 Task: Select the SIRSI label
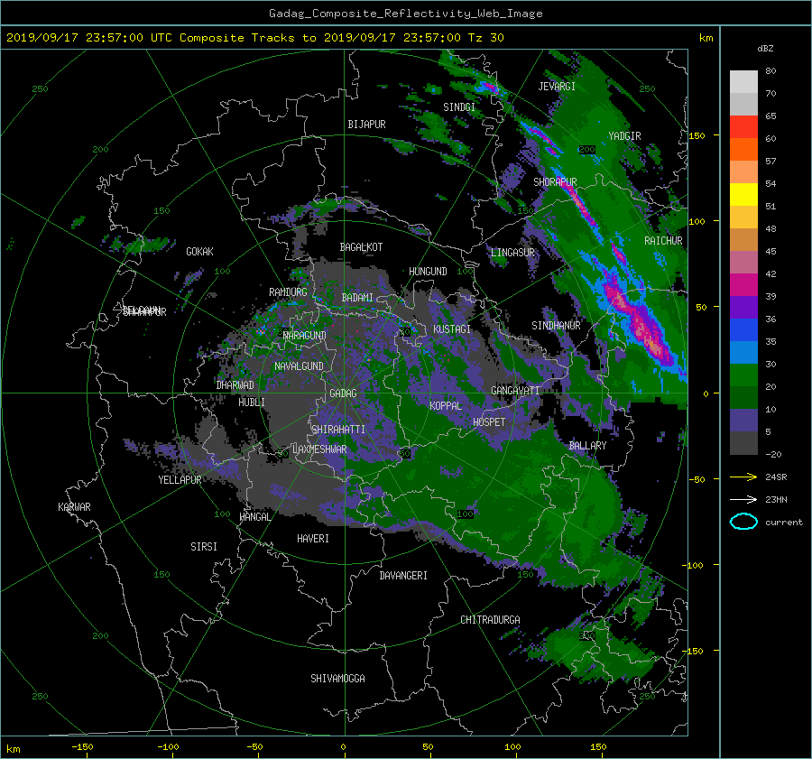(204, 547)
